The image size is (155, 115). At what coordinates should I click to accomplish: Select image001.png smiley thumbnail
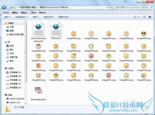click(73, 34)
